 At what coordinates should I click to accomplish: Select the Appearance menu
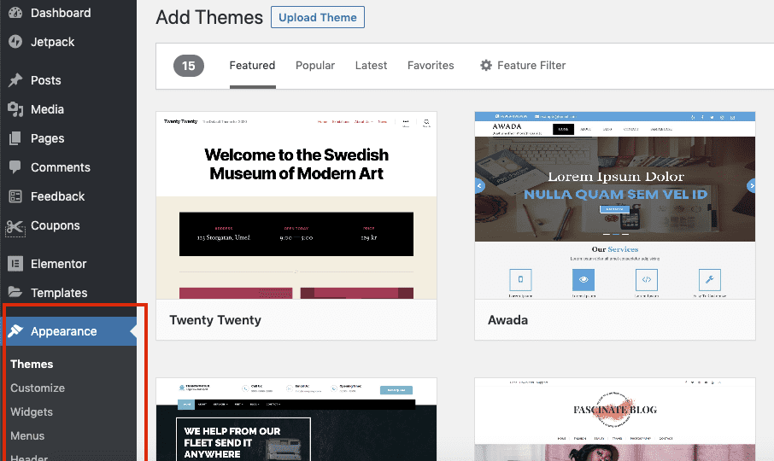coord(68,331)
